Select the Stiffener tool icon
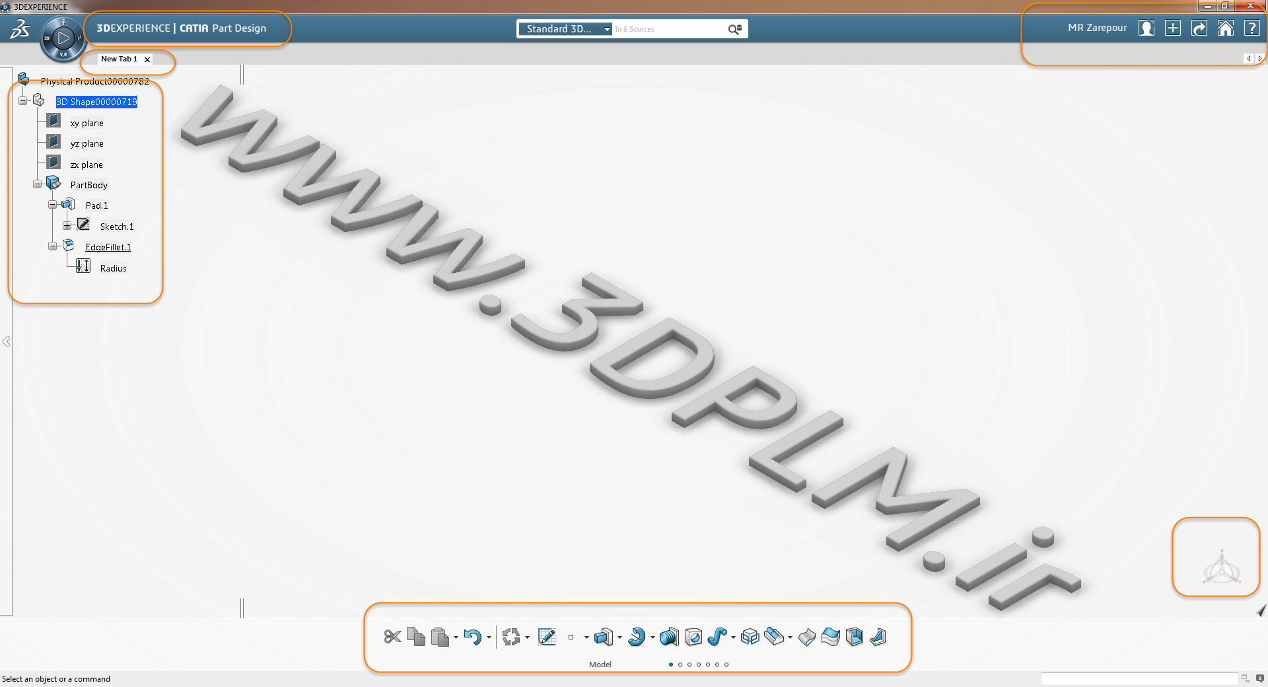The width and height of the screenshot is (1268, 687). tap(878, 637)
